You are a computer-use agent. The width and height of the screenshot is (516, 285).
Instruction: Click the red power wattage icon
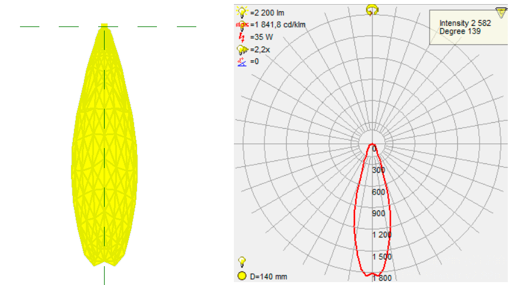tap(242, 37)
